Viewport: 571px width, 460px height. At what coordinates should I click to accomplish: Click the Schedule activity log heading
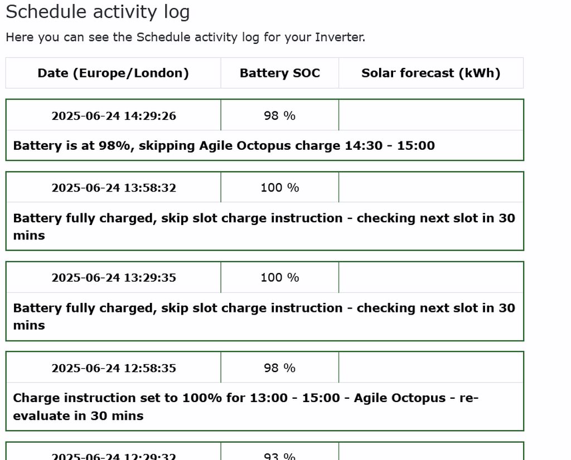pyautogui.click(x=98, y=12)
